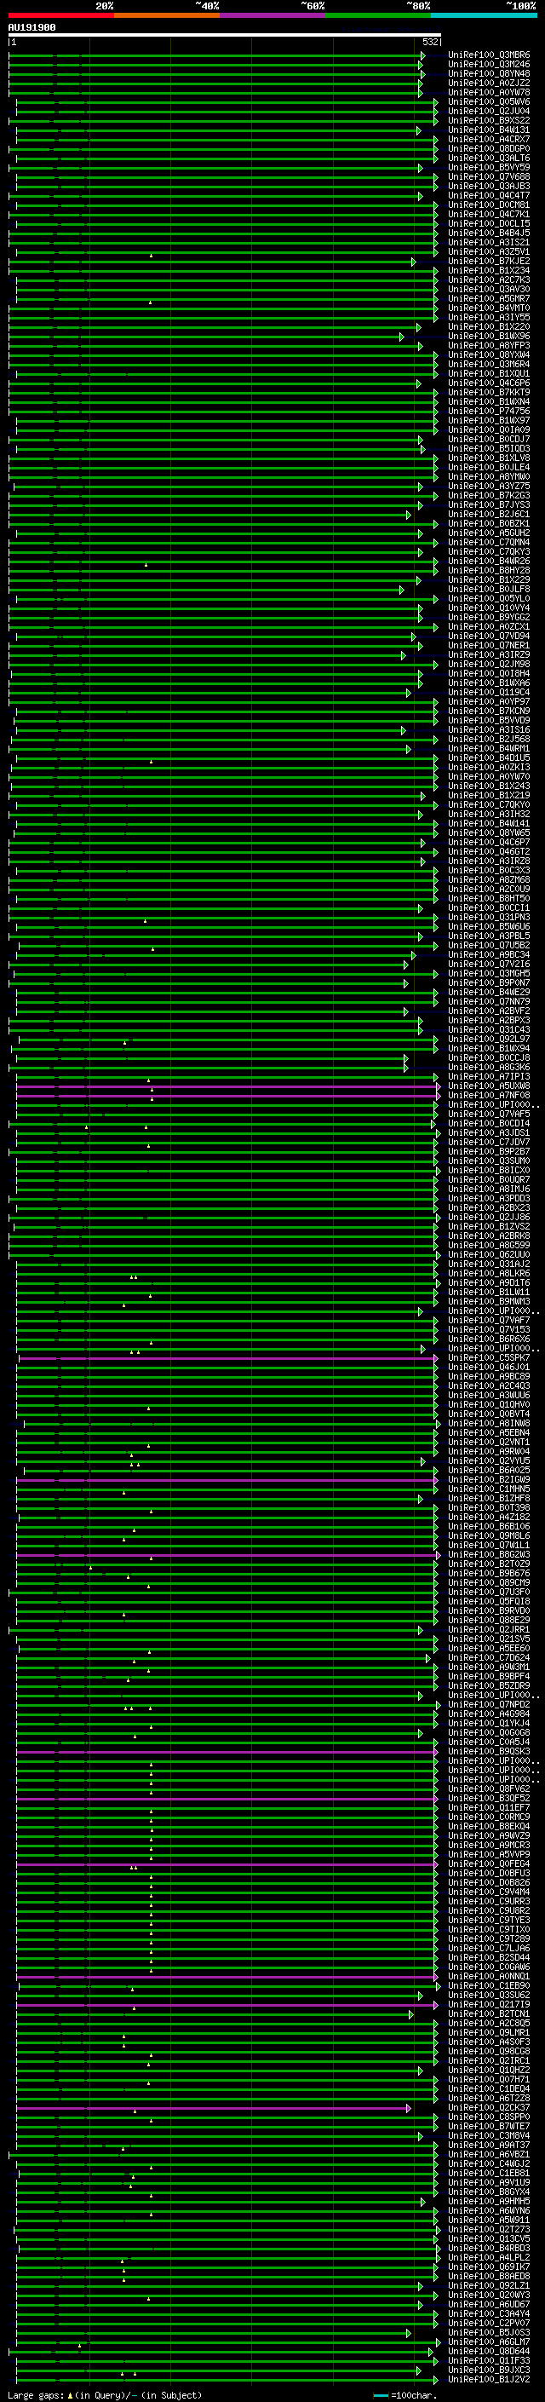Open hit UniRef100_Q3MBR6
This screenshot has width=545, height=2402.
[x=489, y=56]
